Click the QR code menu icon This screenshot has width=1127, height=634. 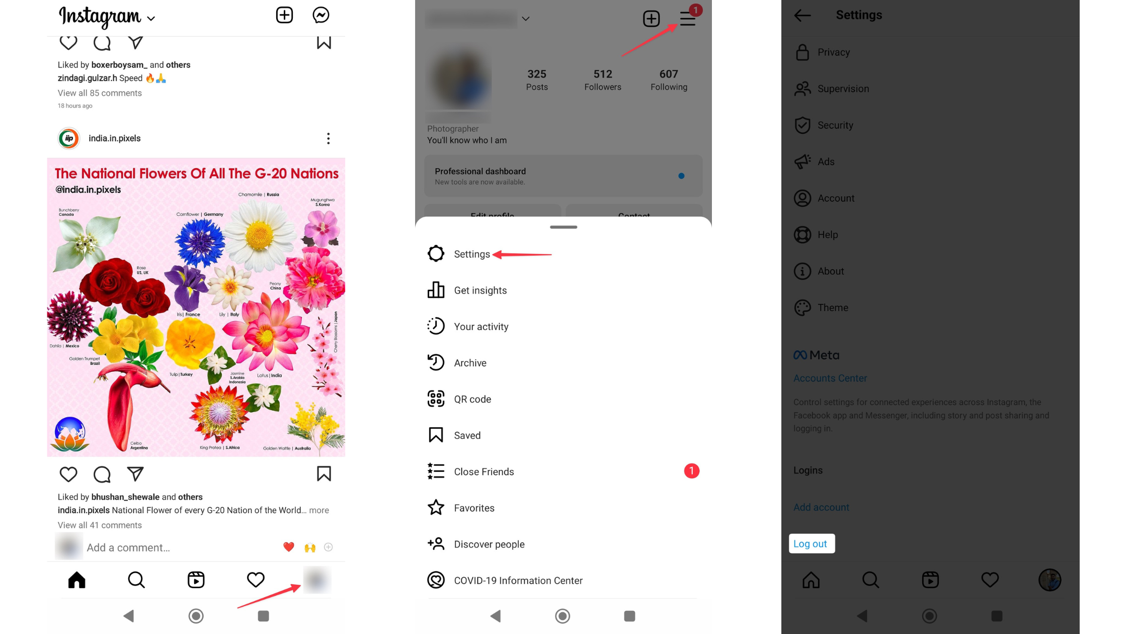point(436,399)
